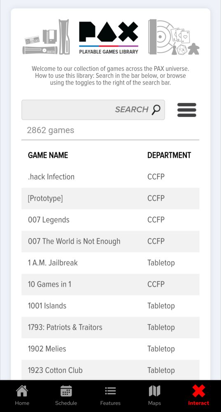Select the 10 Games in 1 row
Viewport: 221px width, 412px height.
click(x=110, y=284)
